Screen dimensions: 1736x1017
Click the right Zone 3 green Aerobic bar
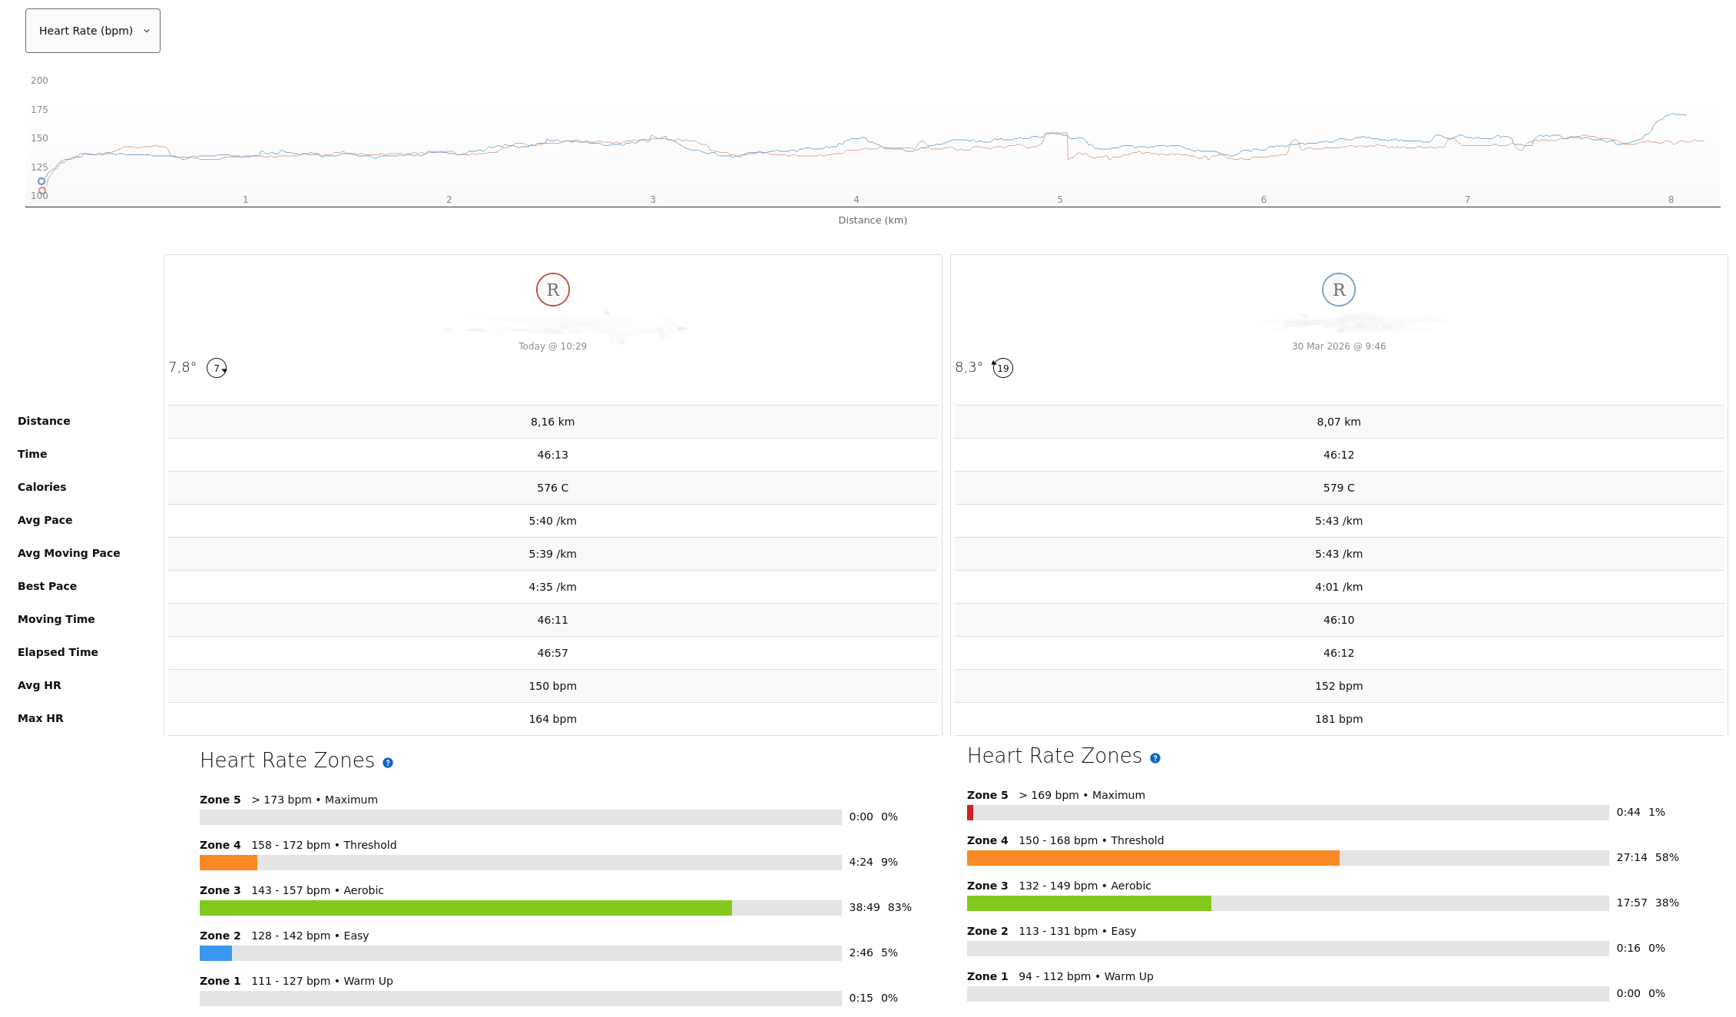click(x=1088, y=903)
